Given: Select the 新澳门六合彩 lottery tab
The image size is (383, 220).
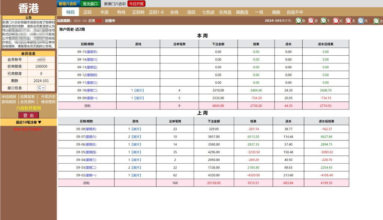Looking at the screenshot, I should pos(115,4).
